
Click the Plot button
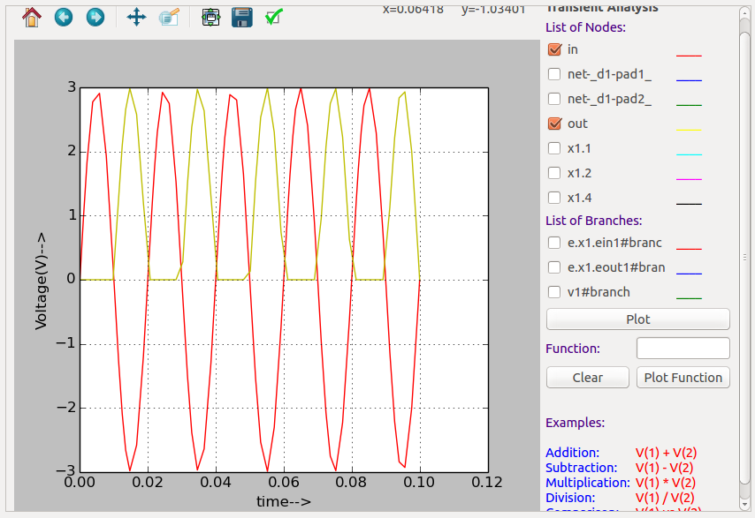638,319
